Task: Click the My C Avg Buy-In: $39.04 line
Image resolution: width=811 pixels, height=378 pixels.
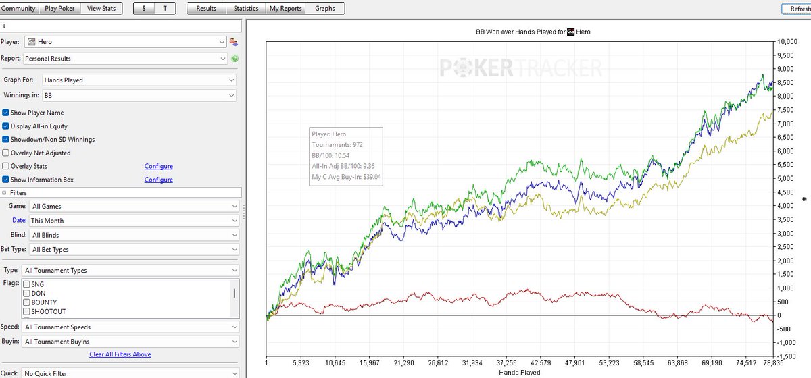Action: 345,177
